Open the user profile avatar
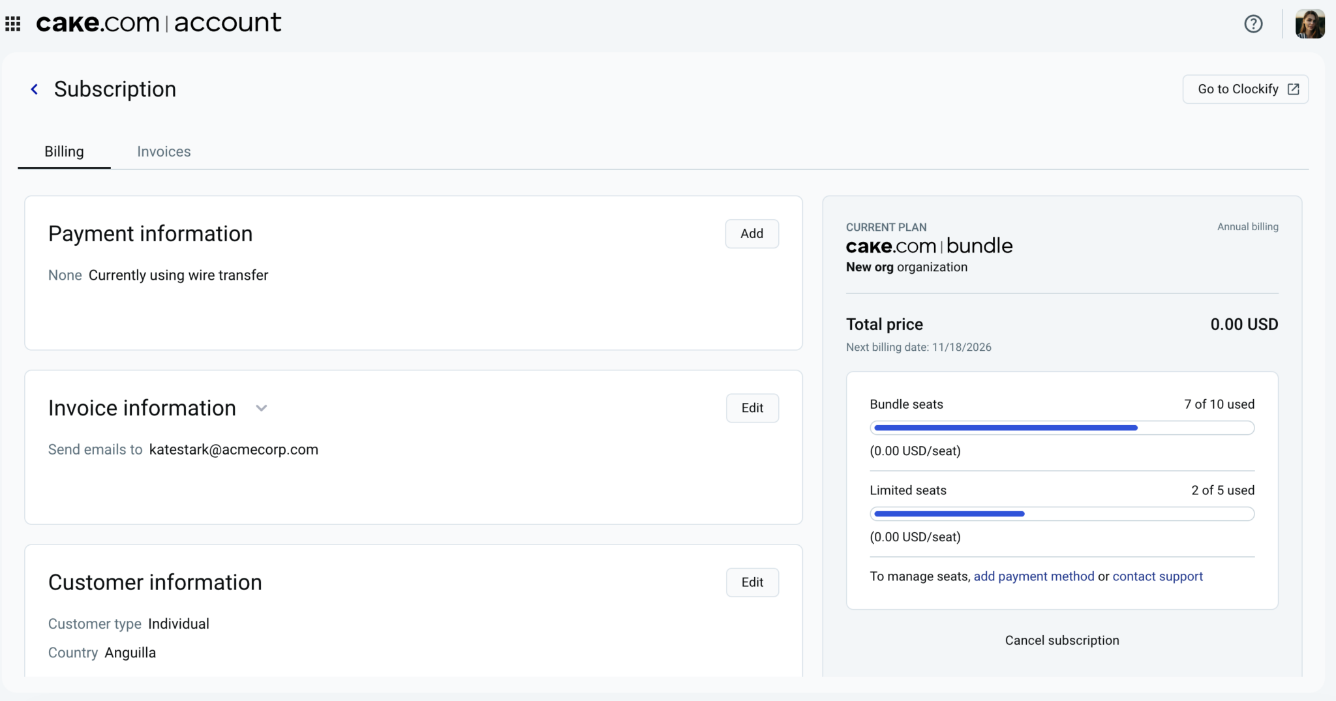Image resolution: width=1336 pixels, height=701 pixels. tap(1310, 24)
